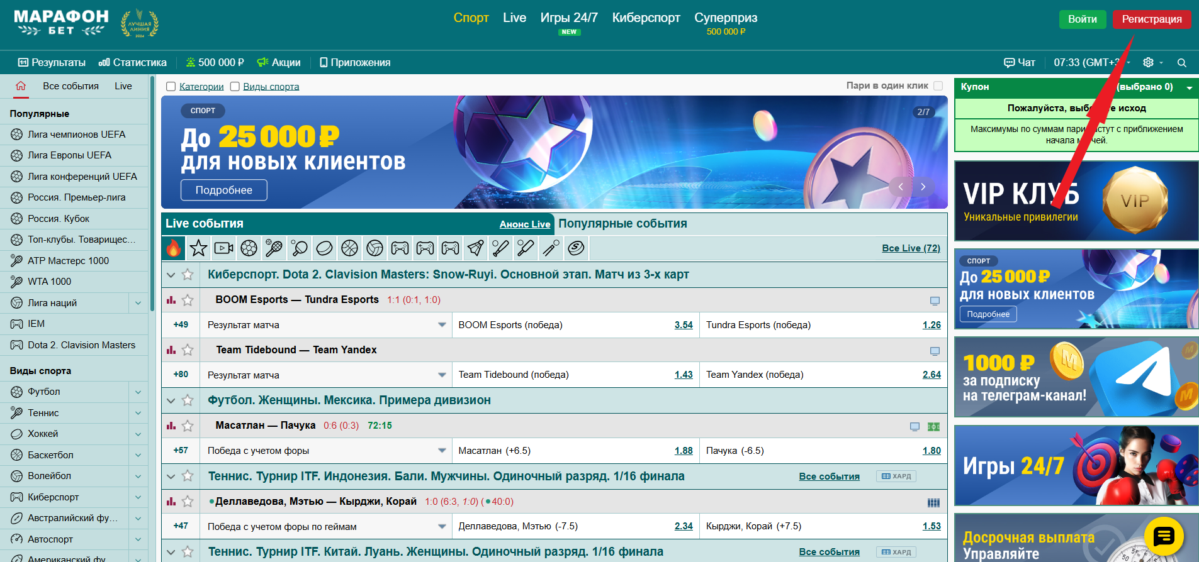Favorite the Team Tidebound — Team Yandex match star
1199x562 pixels.
188,350
